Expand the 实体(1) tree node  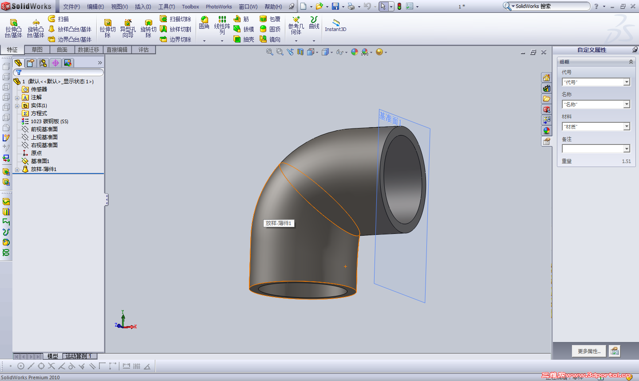click(17, 106)
